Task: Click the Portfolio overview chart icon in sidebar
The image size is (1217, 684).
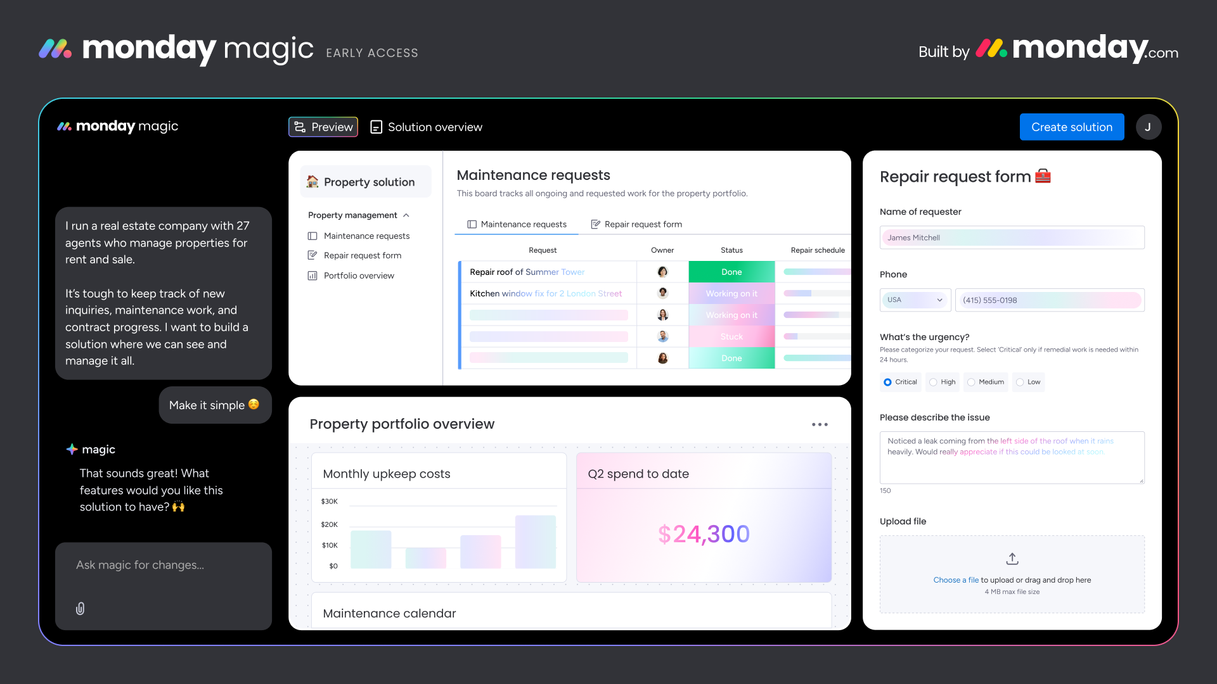Action: [x=312, y=275]
